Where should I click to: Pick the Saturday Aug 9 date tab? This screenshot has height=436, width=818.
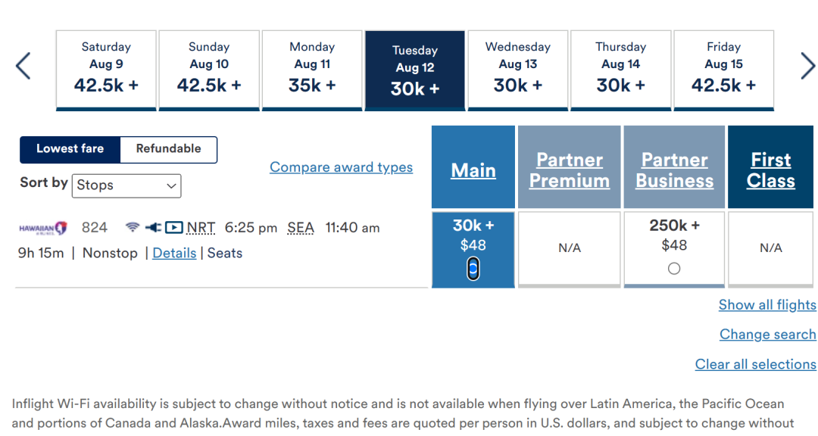tap(106, 70)
